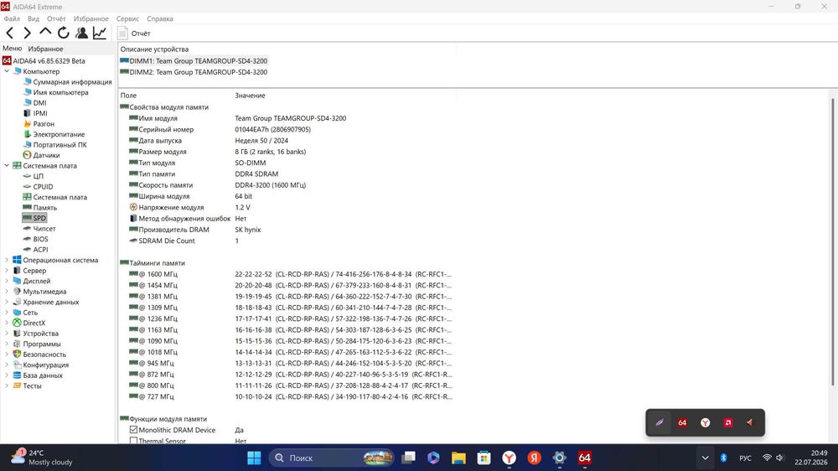Viewport: 838px width, 471px height.
Task: Open the Портативный ПК item
Action: point(59,145)
